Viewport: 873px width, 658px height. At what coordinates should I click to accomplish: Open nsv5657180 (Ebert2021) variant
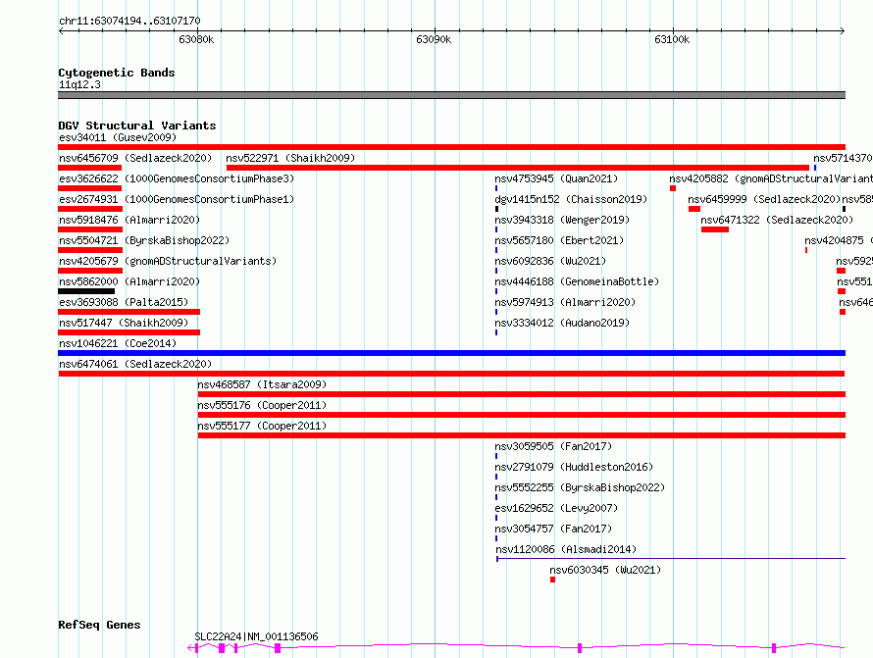[x=559, y=240]
